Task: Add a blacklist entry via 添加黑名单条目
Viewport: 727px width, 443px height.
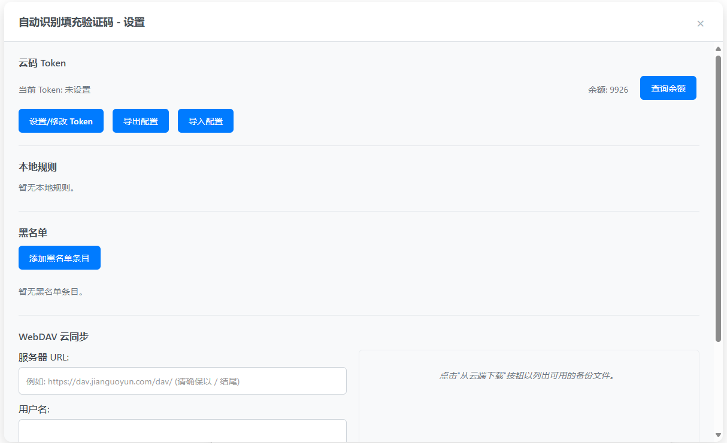Action: [x=59, y=258]
